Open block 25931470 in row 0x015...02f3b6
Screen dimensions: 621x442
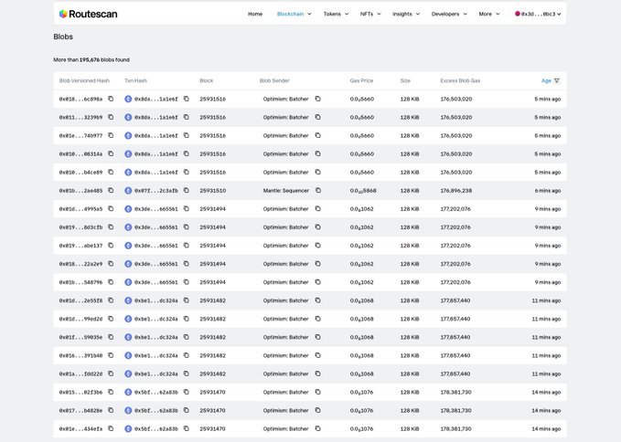click(213, 392)
